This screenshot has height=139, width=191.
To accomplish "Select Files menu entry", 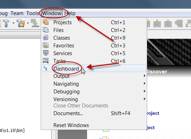I will click(x=94, y=30).
